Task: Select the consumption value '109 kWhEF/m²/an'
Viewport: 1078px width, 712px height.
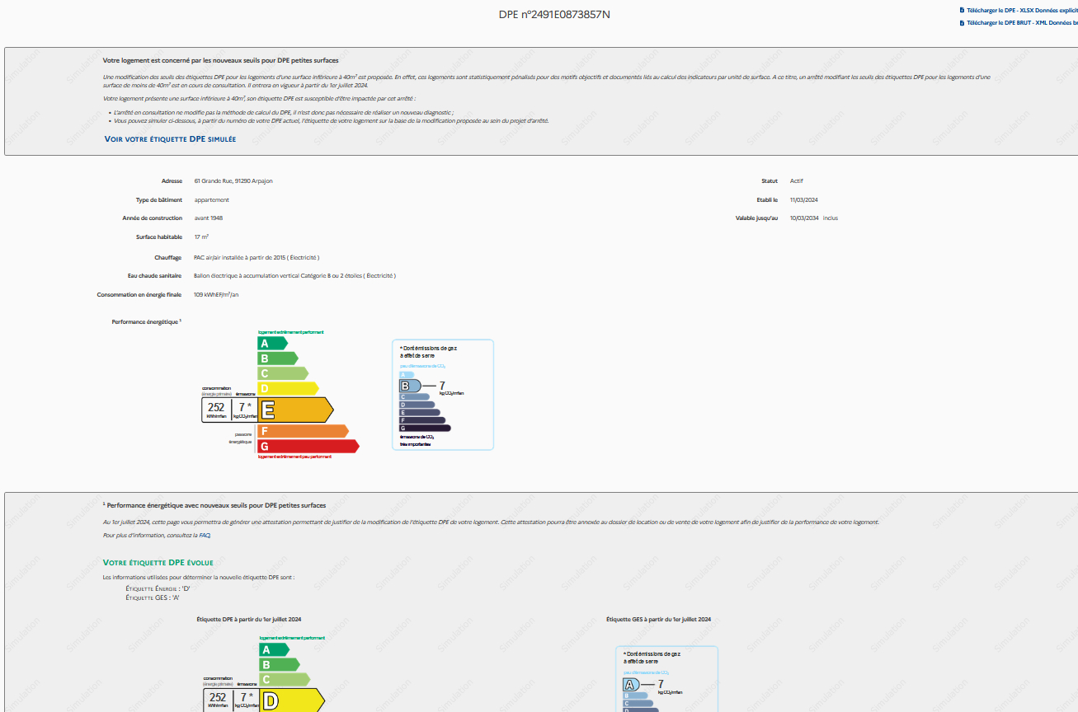Action: coord(216,294)
